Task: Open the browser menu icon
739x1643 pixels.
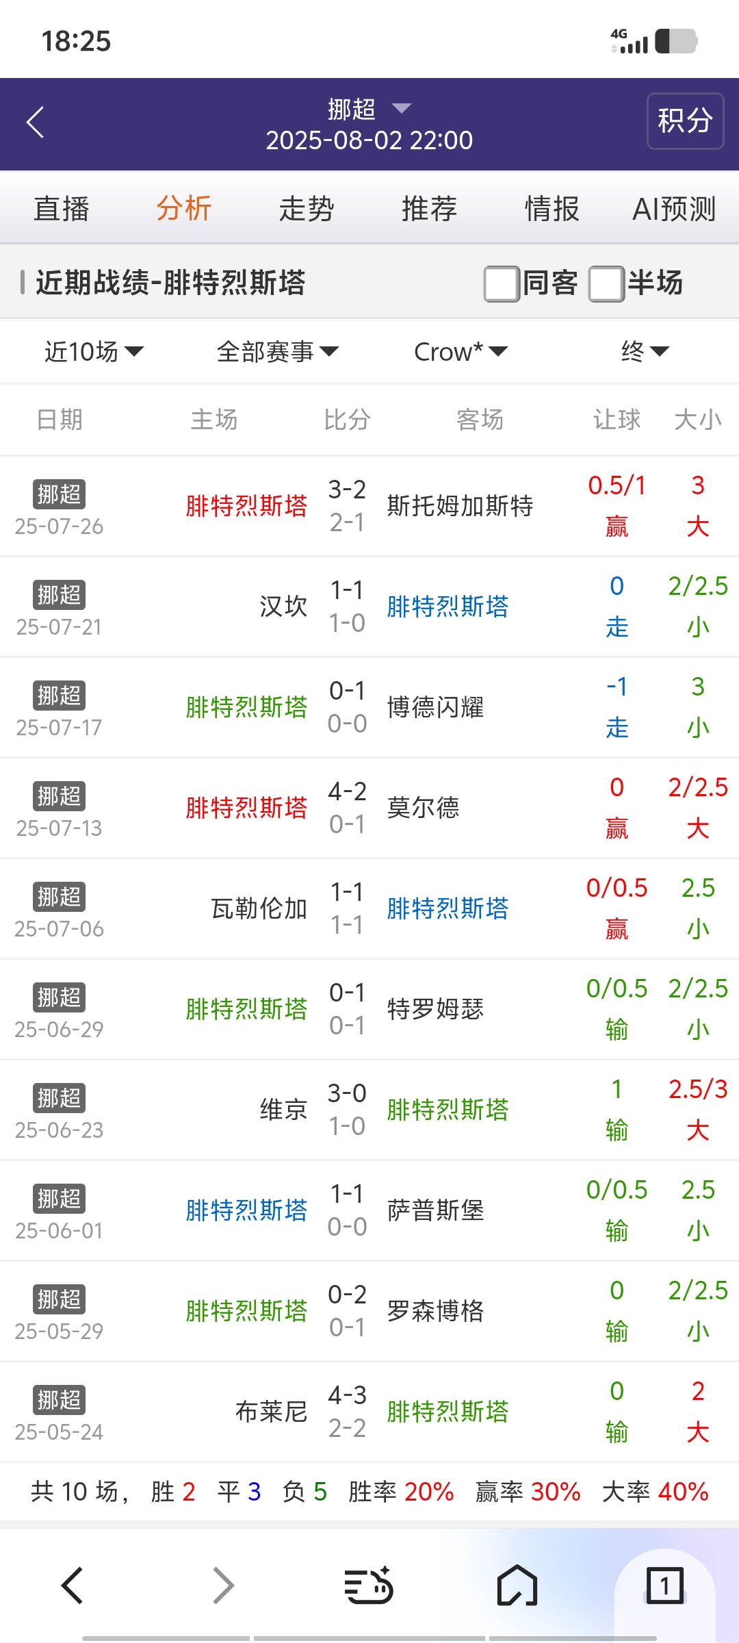Action: [368, 1585]
